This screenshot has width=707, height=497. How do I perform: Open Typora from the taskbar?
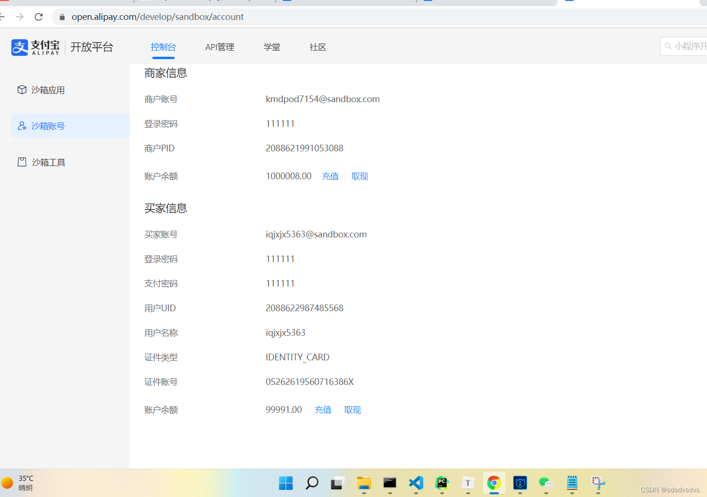point(468,483)
